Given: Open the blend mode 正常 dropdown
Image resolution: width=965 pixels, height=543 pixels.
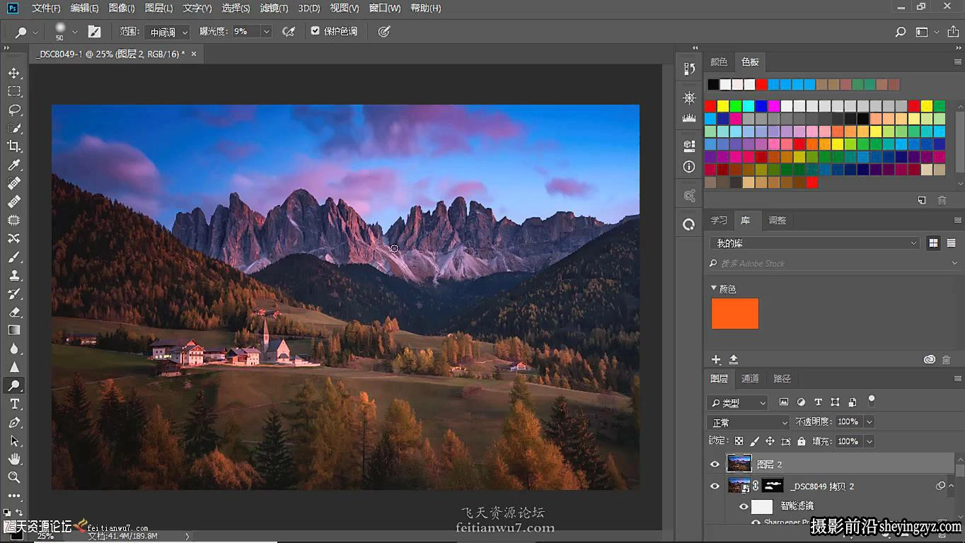Looking at the screenshot, I should click(x=749, y=423).
